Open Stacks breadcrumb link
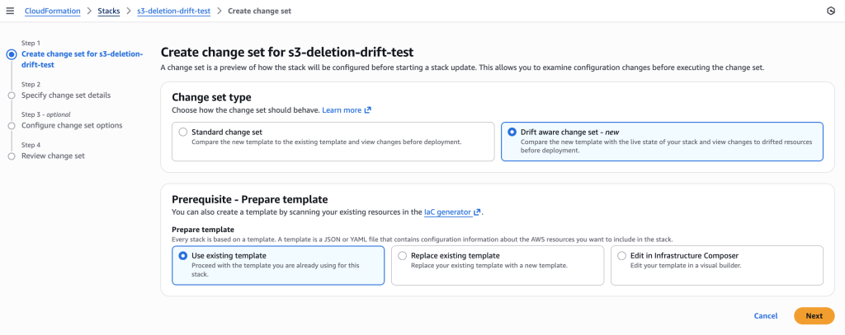 pyautogui.click(x=109, y=11)
